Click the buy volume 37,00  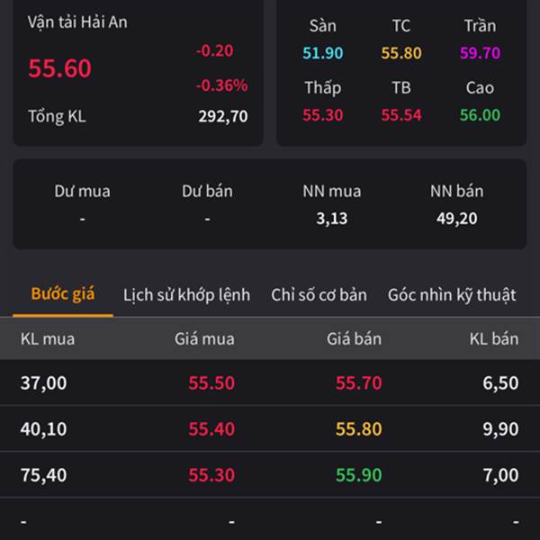[x=43, y=383]
